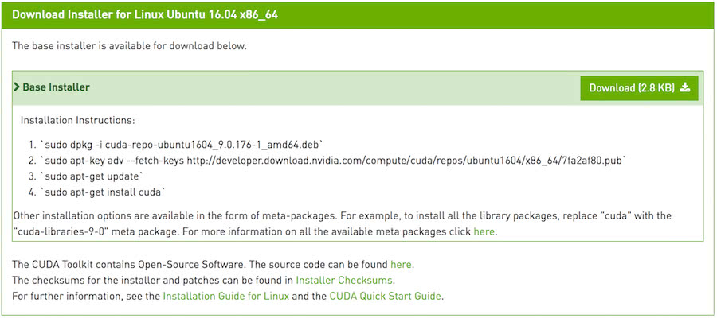Open the meta packages 'here' link
This screenshot has width=717, height=318.
coord(484,231)
